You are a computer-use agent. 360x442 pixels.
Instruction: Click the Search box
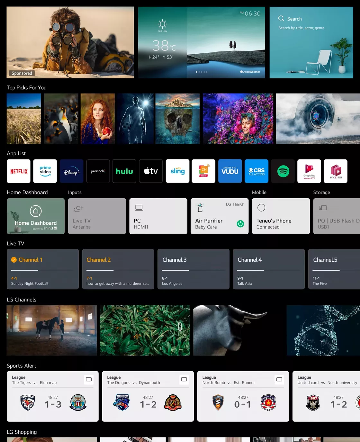pos(311,42)
